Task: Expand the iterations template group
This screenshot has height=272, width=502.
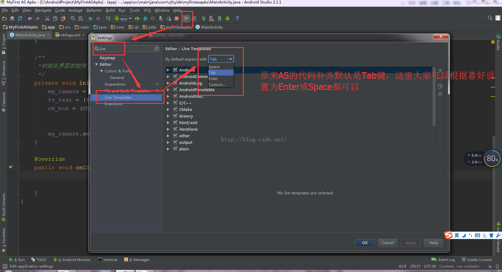Action: pyautogui.click(x=168, y=129)
